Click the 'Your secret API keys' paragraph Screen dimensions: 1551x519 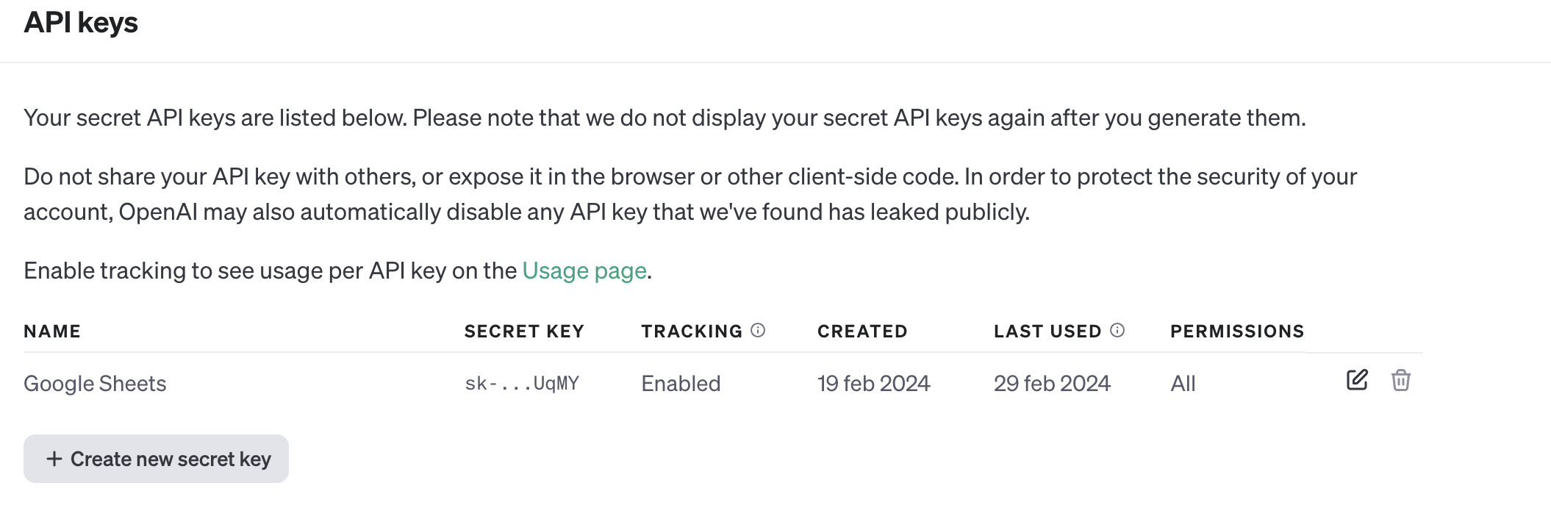tap(665, 118)
